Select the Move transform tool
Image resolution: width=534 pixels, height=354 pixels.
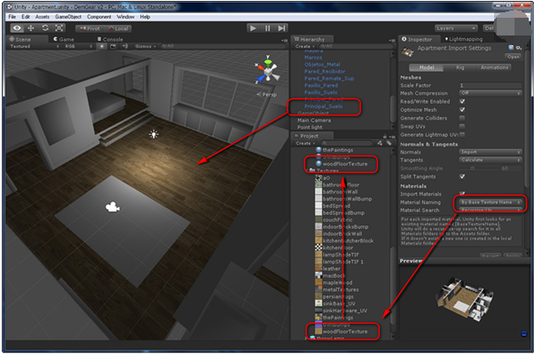tap(31, 28)
